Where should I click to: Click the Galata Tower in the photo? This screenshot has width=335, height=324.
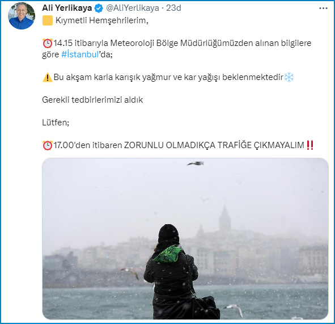225,218
